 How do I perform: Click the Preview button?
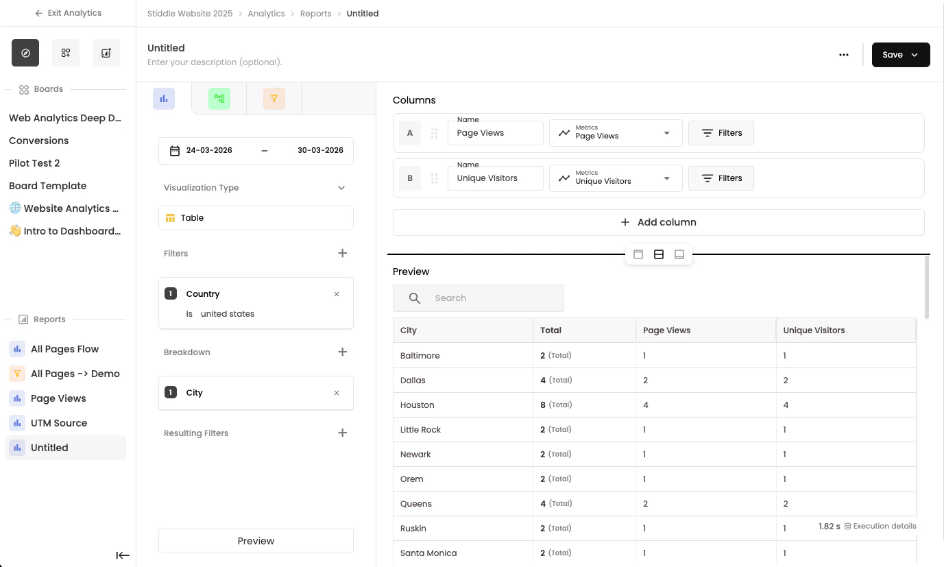(x=256, y=541)
